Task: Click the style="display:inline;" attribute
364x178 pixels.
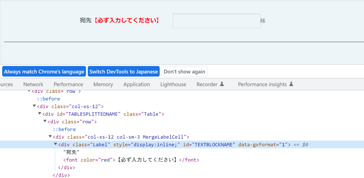Action: (x=147, y=145)
